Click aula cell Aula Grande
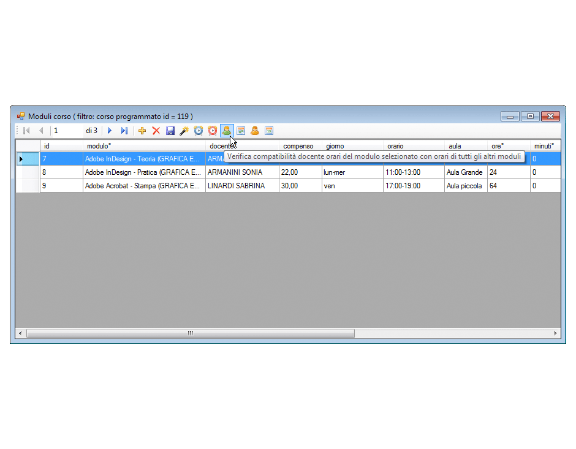Image resolution: width=576 pixels, height=449 pixels. point(466,172)
